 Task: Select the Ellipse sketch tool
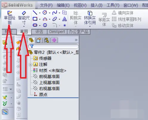coord(55,19)
